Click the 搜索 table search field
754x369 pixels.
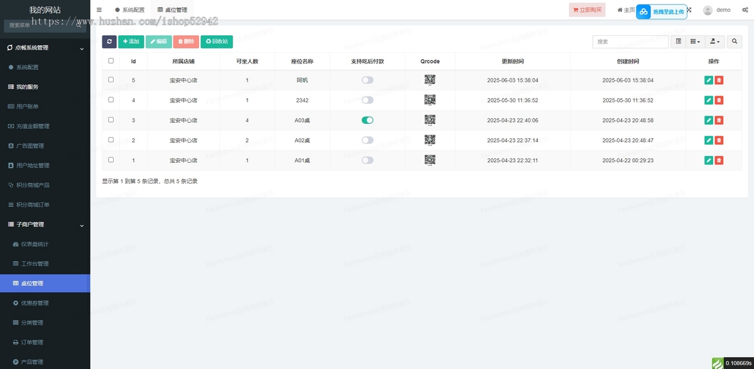[x=630, y=41]
